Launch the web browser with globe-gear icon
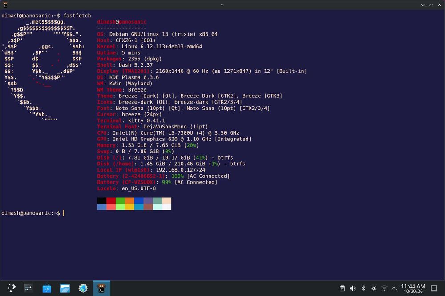445x296 pixels. click(x=83, y=288)
